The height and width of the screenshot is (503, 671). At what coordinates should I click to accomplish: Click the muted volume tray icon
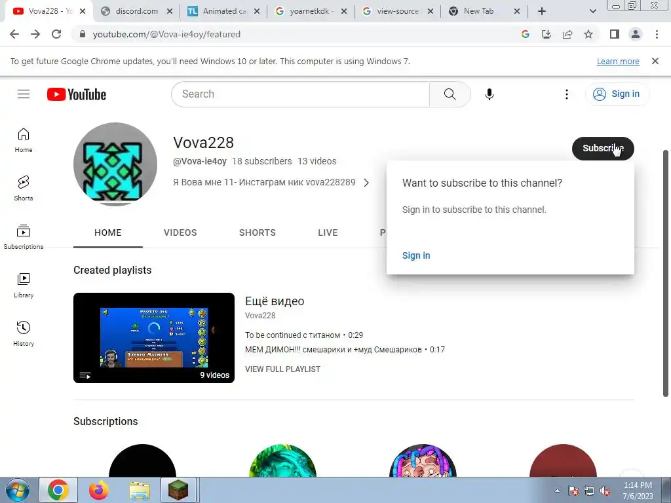click(605, 491)
